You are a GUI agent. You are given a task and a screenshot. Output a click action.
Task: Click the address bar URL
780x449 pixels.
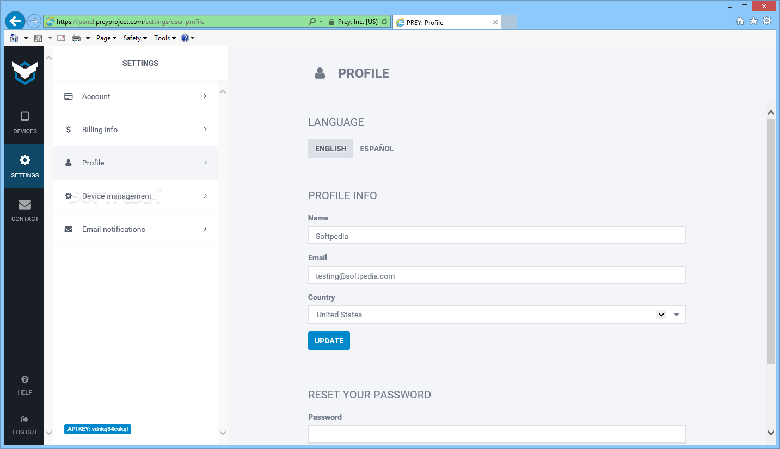131,22
